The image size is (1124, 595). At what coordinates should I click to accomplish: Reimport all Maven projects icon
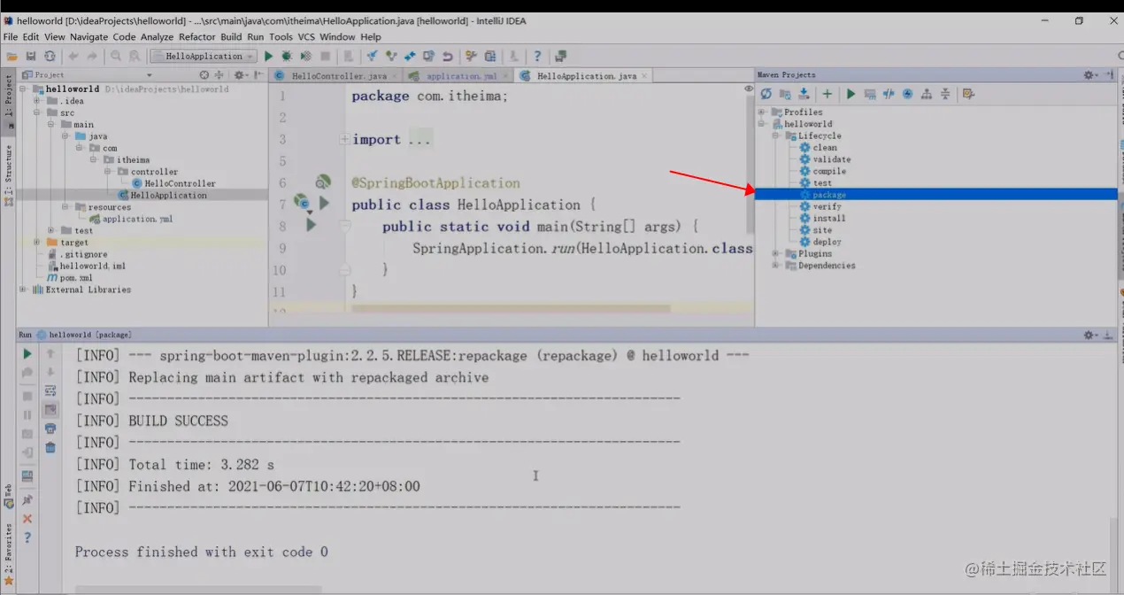point(766,94)
